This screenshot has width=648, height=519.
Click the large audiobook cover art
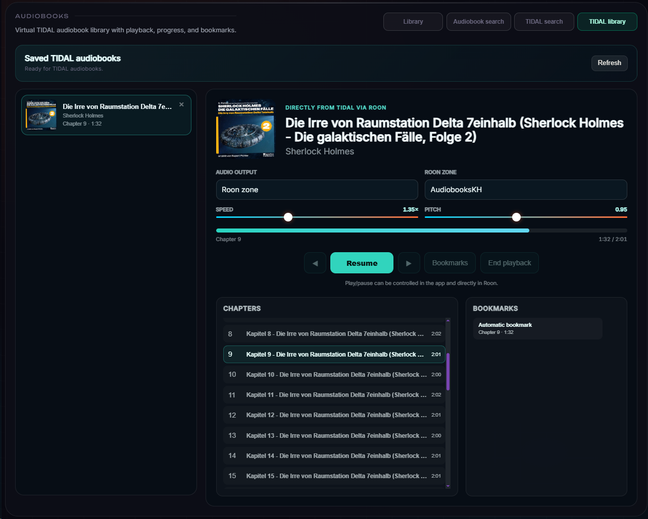point(245,129)
